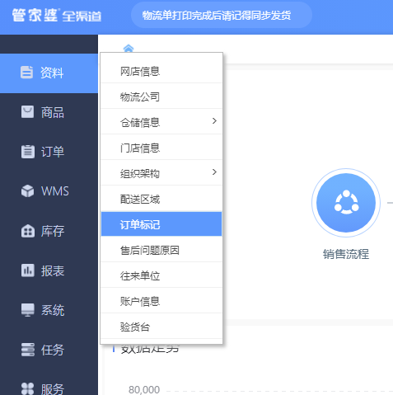Viewport: 393px width, 395px height.
Task: Click the 验货台 menu entry
Action: pos(161,327)
